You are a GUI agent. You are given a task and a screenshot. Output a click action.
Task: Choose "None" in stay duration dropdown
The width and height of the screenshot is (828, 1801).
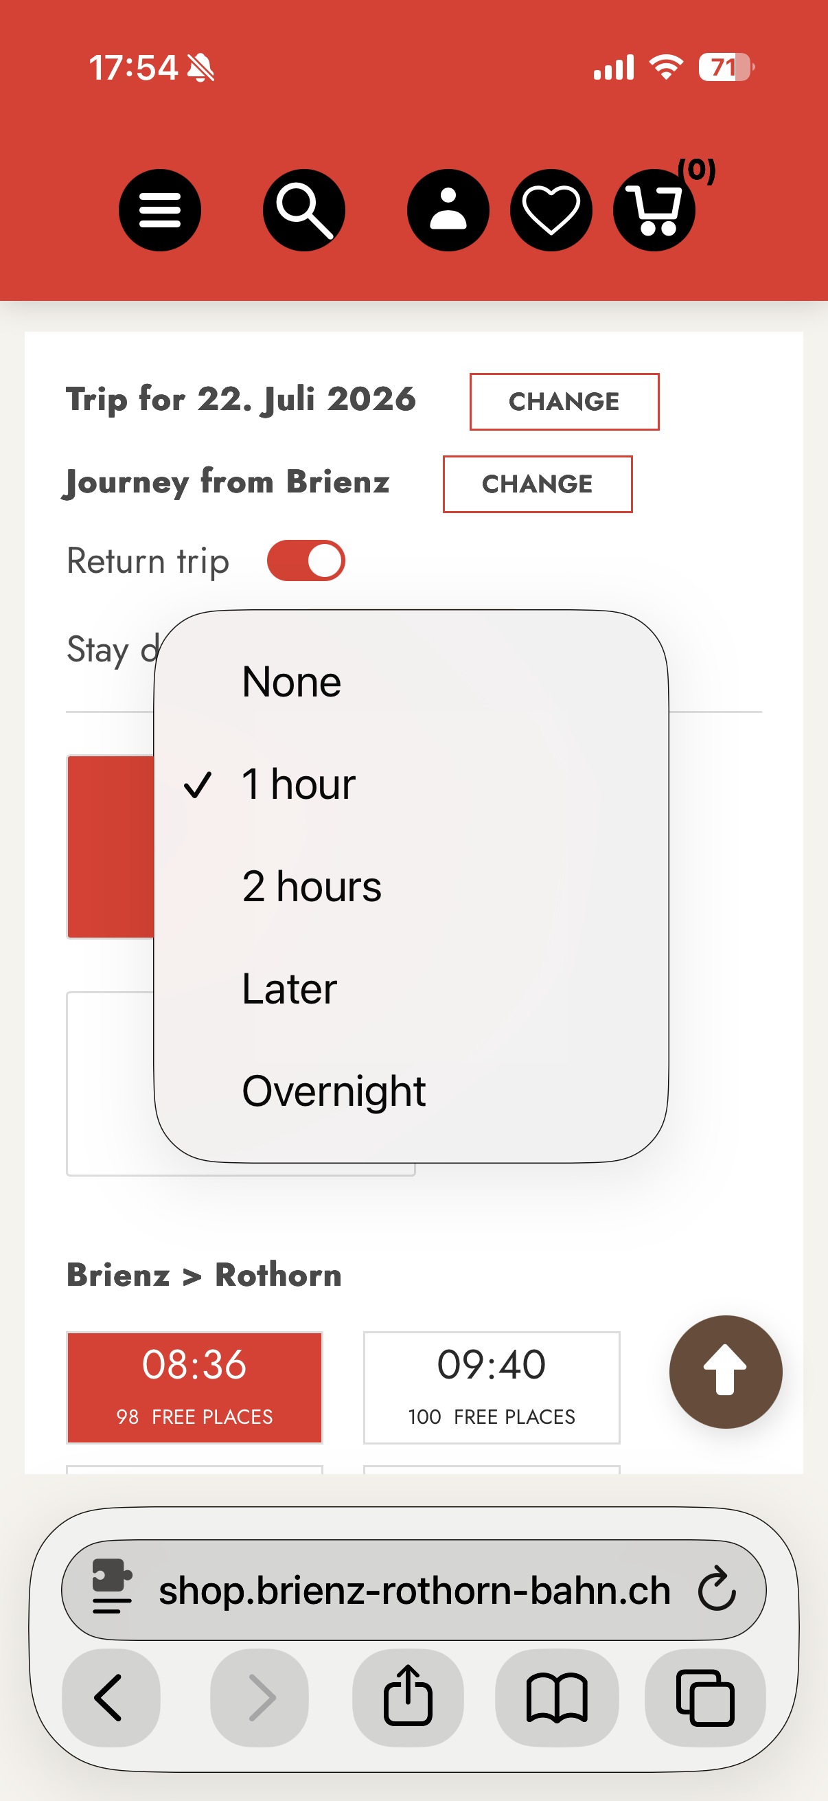(x=291, y=681)
